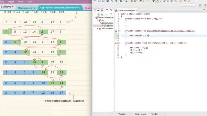
Task: Click the Save icon in Eclipse toolbar
Action: click(100, 1)
